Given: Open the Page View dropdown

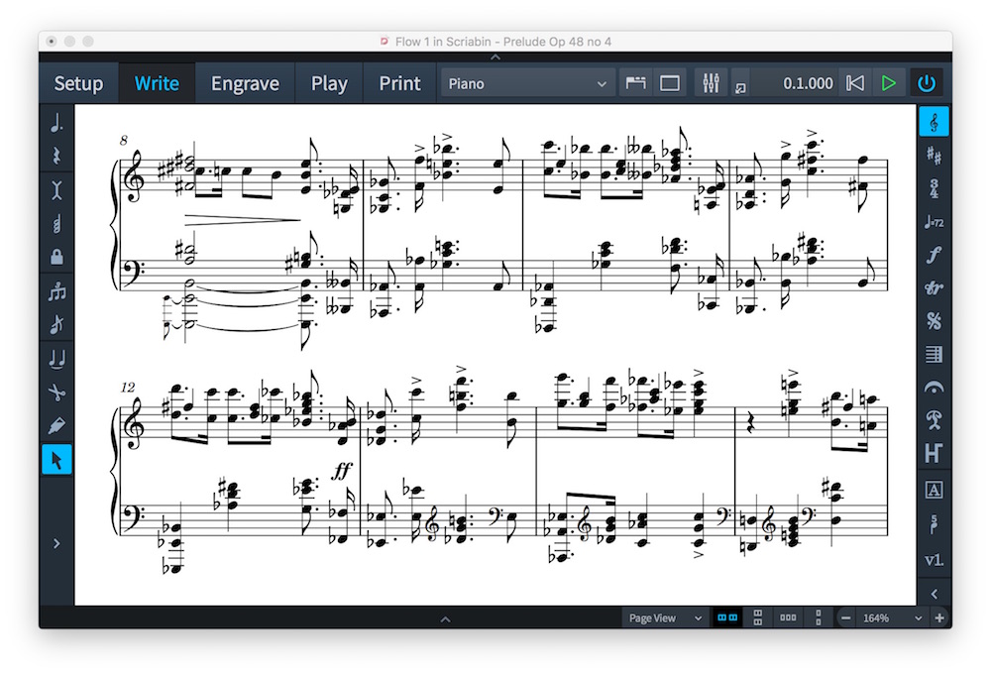Looking at the screenshot, I should click(665, 618).
